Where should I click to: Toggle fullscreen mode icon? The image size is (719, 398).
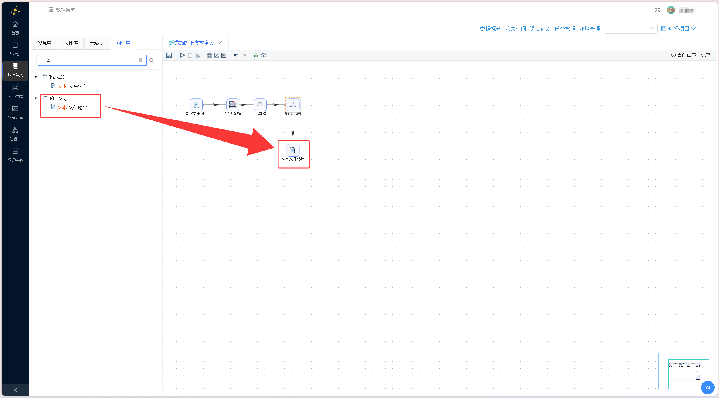click(x=657, y=10)
